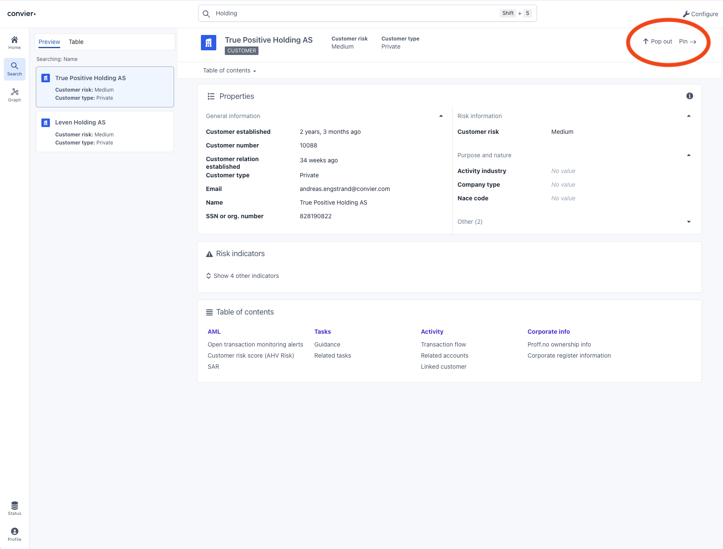Click the CUSTOMER badge

tap(242, 51)
